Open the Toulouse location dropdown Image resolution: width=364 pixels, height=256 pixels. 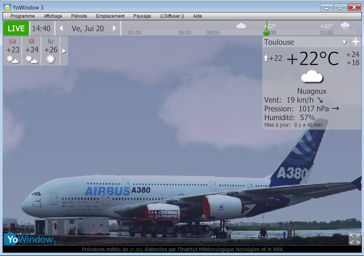344,42
